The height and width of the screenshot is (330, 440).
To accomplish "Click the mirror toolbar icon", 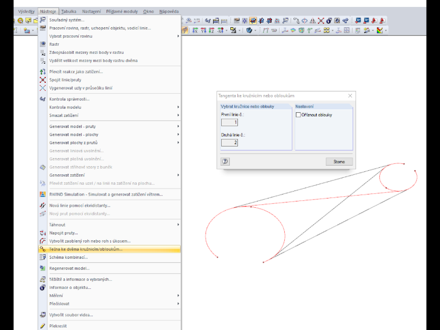I will [x=313, y=20].
